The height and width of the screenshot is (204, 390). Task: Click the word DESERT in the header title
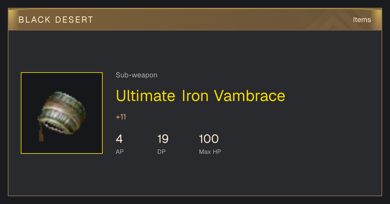tap(74, 20)
